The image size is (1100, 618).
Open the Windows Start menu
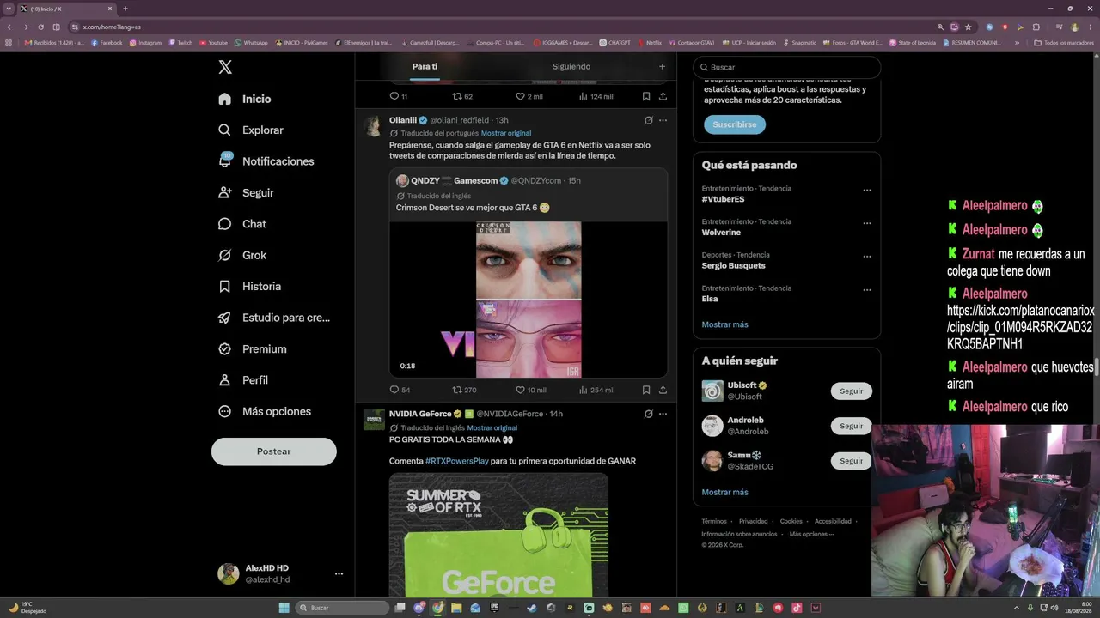284,608
